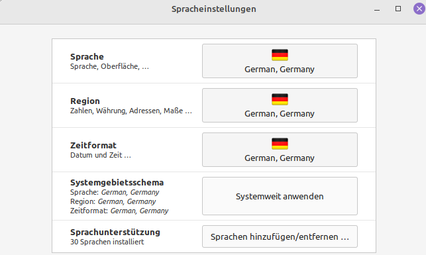This screenshot has width=426, height=255.
Task: Open the Region locale selector button
Action: pyautogui.click(x=280, y=105)
